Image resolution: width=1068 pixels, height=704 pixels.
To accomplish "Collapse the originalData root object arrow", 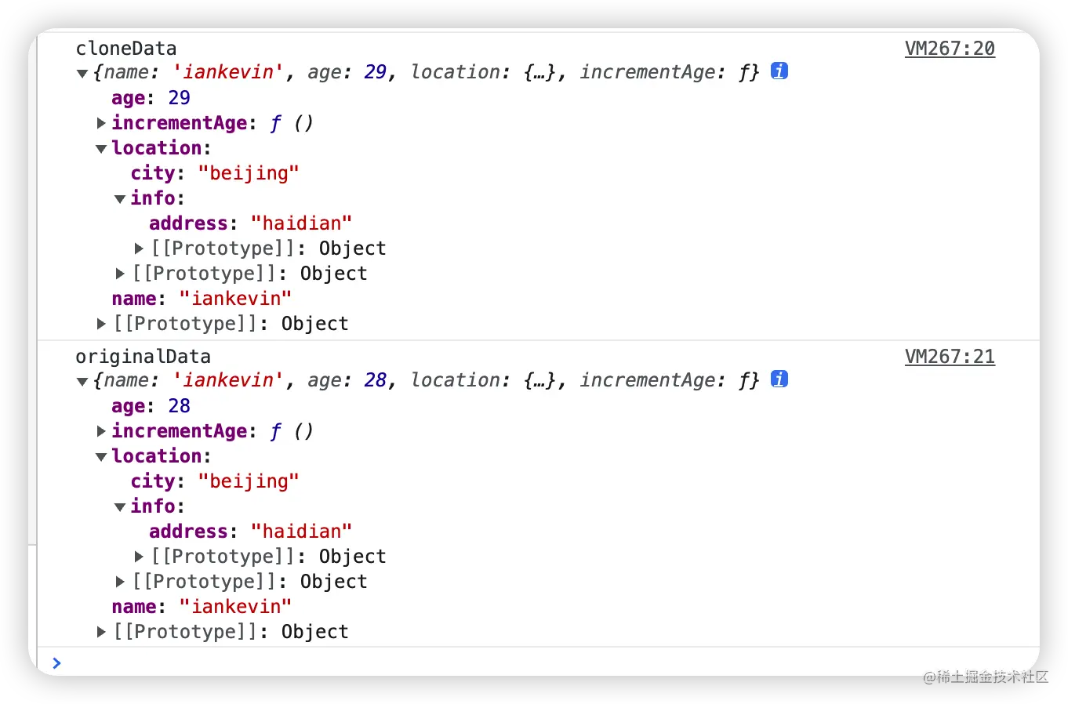I will click(x=82, y=381).
